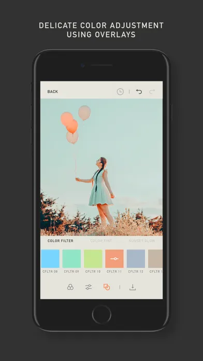This screenshot has height=361, width=203.
Task: Open the filters three-circles icon
Action: tap(70, 287)
